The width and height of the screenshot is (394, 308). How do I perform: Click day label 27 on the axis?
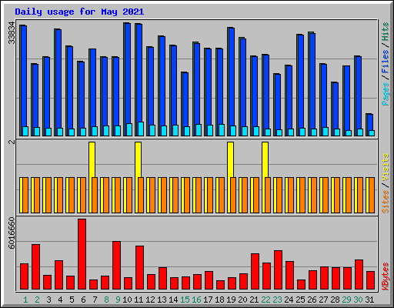coord(323,300)
